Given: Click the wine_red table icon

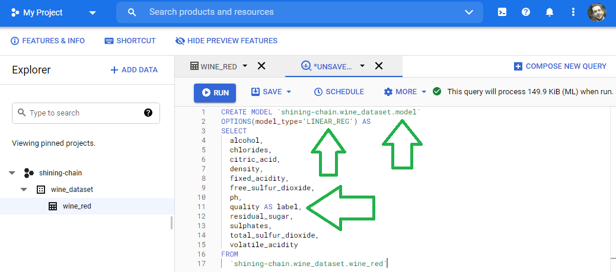Looking at the screenshot, I should pos(53,206).
